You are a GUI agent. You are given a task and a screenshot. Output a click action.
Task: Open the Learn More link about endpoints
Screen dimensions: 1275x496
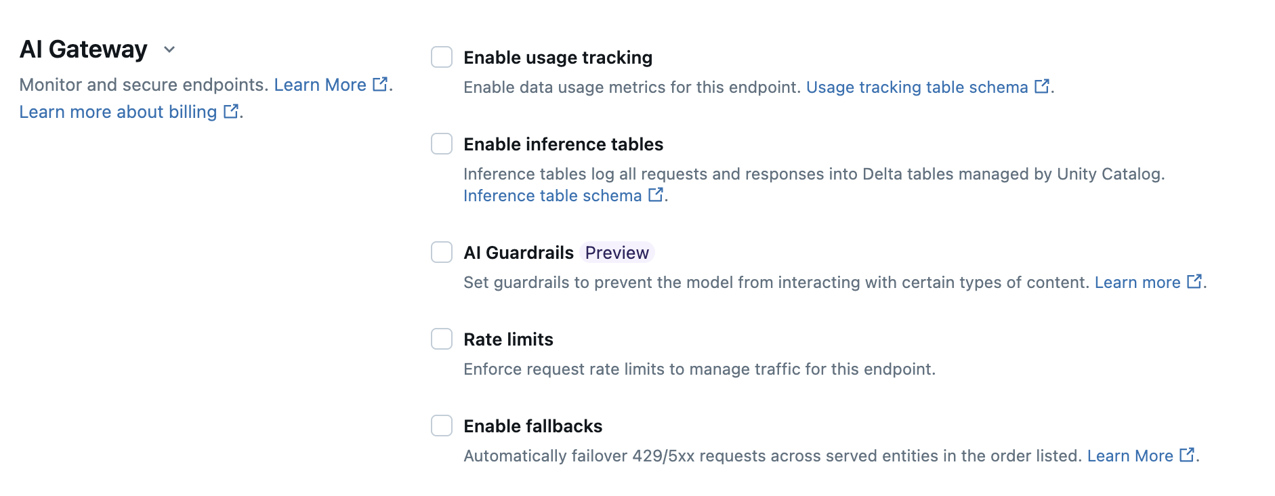click(x=321, y=85)
